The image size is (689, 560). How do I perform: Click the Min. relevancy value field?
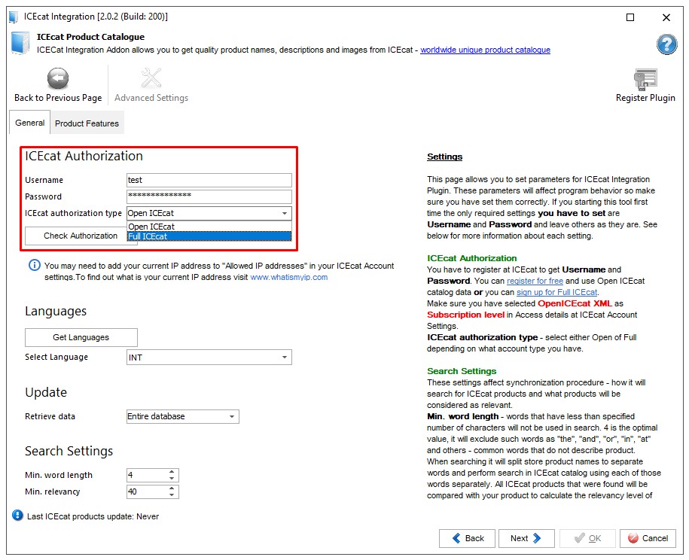click(x=147, y=492)
